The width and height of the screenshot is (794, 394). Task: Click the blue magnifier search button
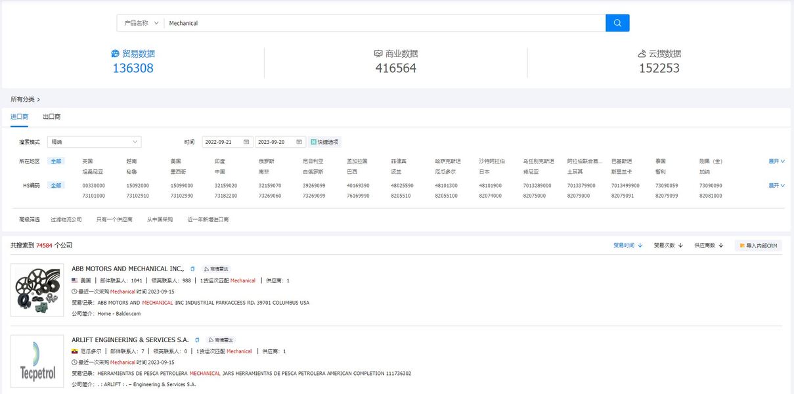tap(617, 23)
